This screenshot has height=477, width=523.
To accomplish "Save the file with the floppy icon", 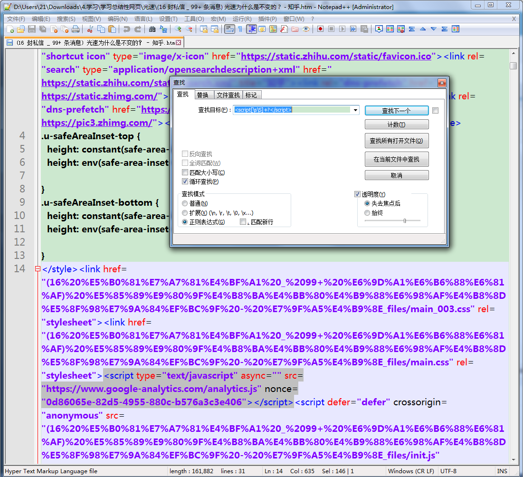I will (32, 29).
